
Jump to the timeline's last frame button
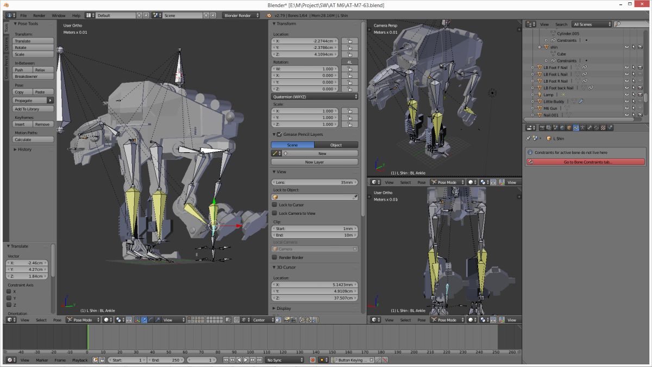pyautogui.click(x=259, y=360)
